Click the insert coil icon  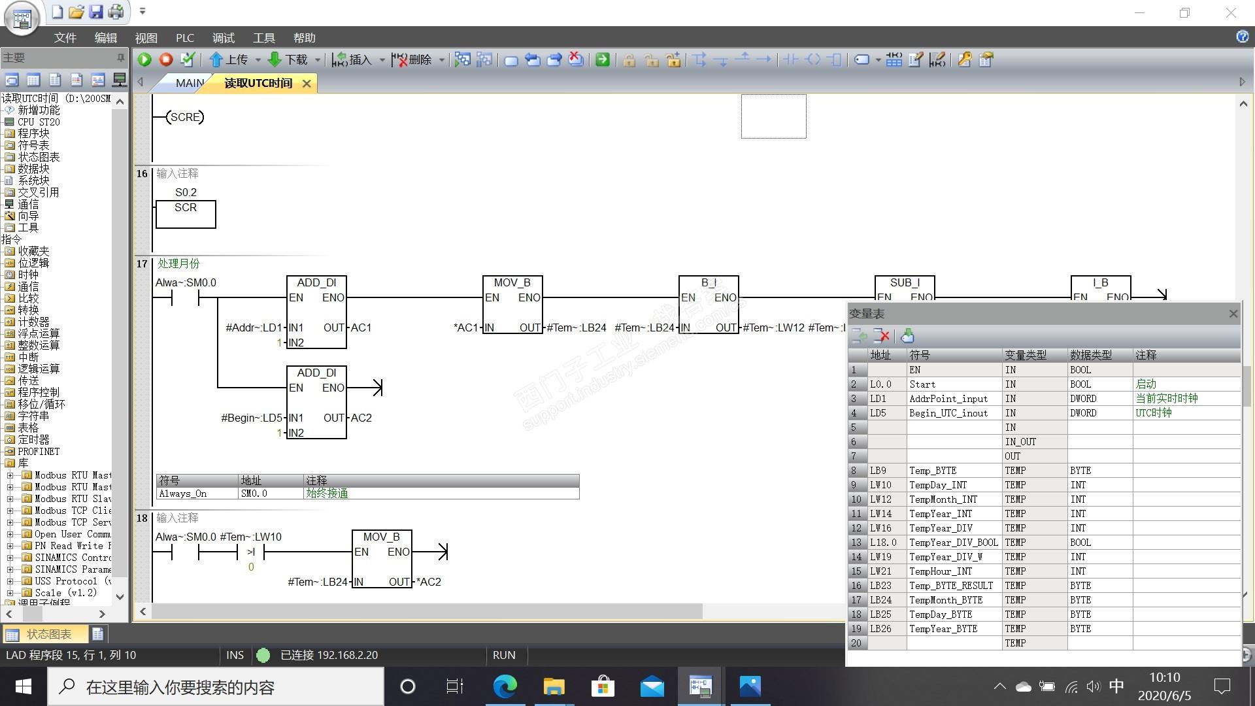(x=813, y=59)
